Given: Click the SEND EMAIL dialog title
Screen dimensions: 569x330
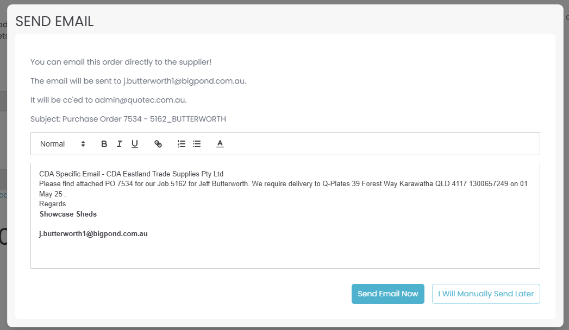Looking at the screenshot, I should 54,21.
